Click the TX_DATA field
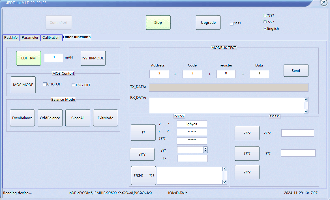 point(229,87)
